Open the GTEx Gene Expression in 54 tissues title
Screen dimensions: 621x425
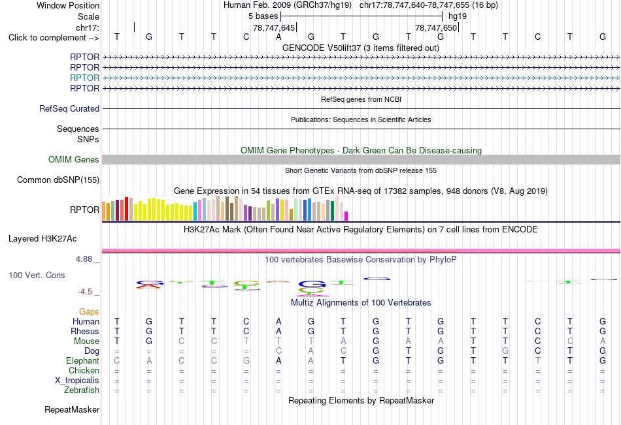tap(361, 191)
